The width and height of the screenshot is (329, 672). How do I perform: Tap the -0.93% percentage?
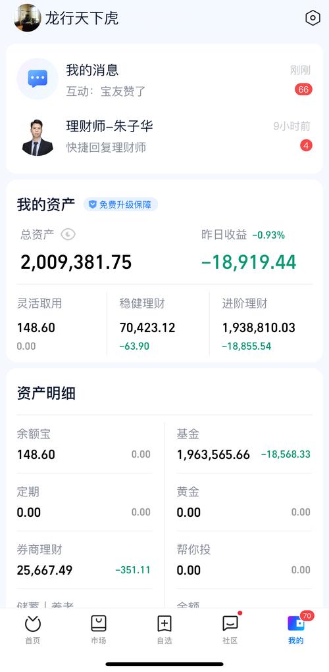pyautogui.click(x=268, y=235)
